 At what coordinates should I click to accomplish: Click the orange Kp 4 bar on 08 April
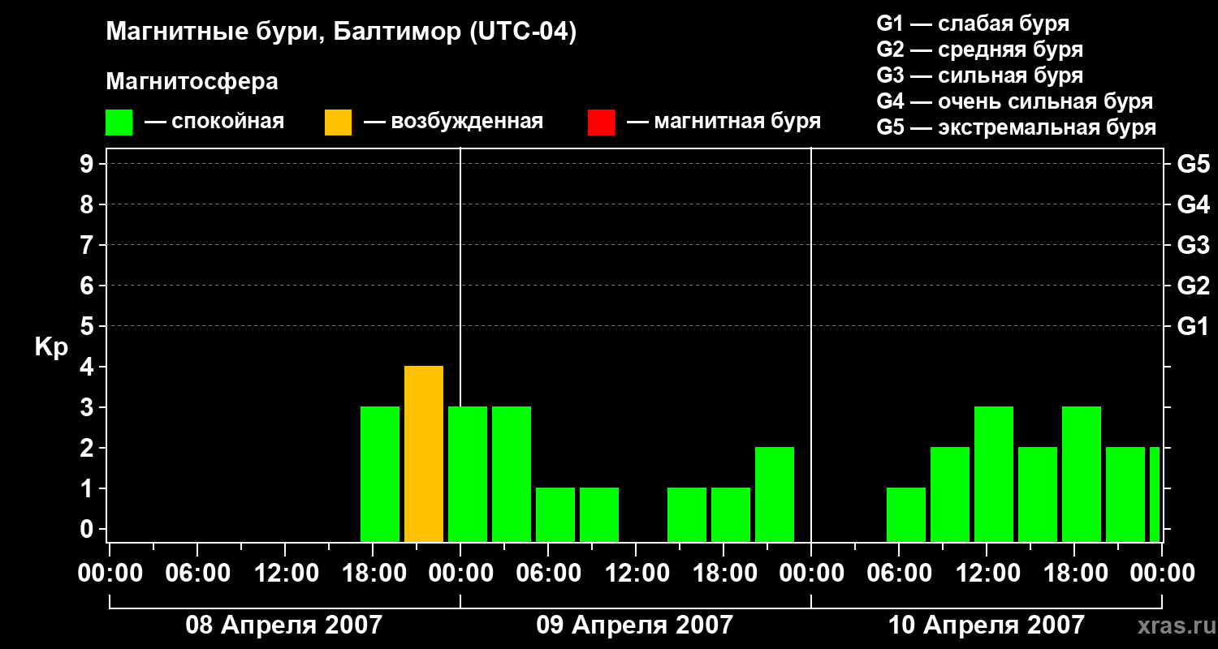pos(424,453)
